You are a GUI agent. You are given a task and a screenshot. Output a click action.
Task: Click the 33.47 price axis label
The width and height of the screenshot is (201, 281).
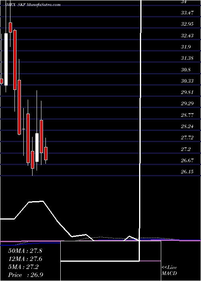(x=187, y=13)
